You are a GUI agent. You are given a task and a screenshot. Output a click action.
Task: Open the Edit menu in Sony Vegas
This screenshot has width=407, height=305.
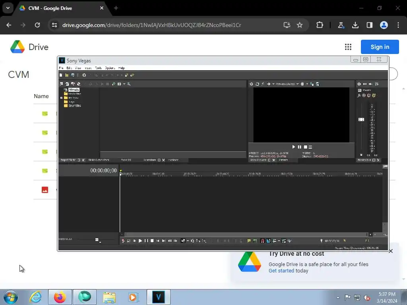coord(69,68)
